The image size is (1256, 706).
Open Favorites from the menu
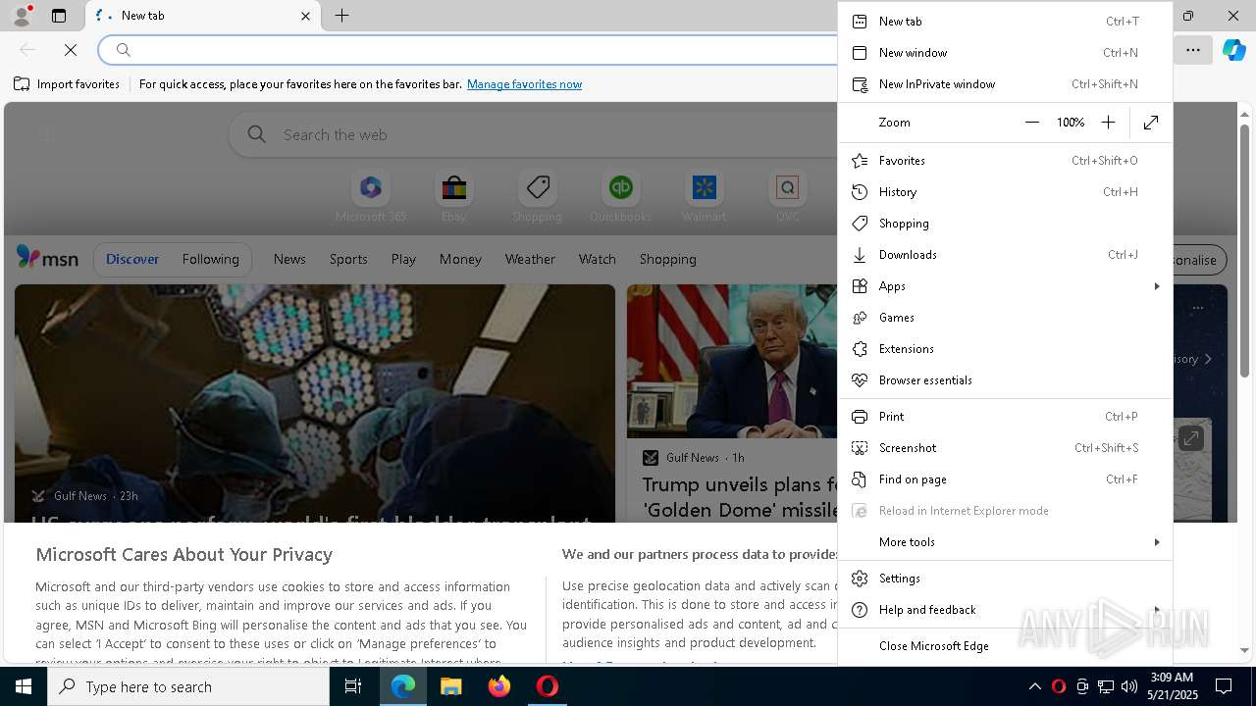tap(1005, 160)
